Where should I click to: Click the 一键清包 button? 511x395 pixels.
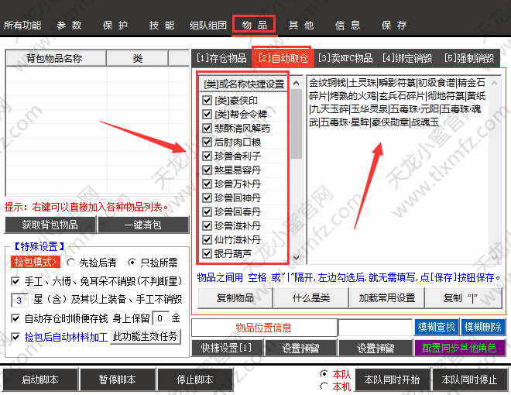coord(143,225)
